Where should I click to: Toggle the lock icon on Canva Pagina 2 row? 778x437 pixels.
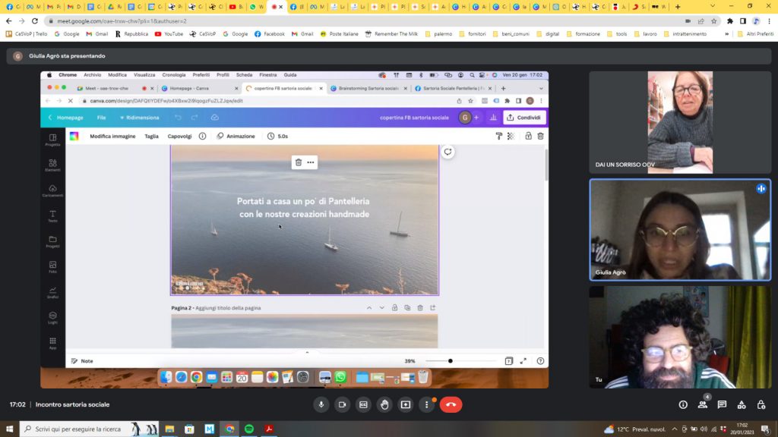point(394,308)
